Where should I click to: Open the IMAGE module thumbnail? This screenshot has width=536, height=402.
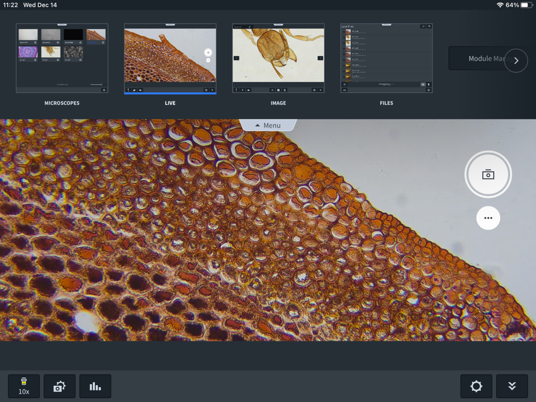278,58
